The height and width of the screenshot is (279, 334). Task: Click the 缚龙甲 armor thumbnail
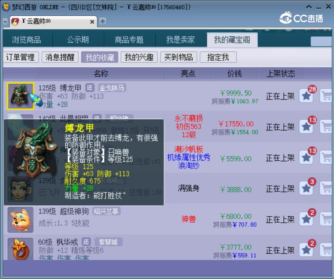coord(20,96)
